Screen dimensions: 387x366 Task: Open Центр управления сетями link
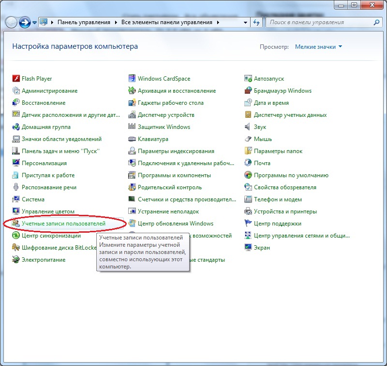click(x=302, y=236)
